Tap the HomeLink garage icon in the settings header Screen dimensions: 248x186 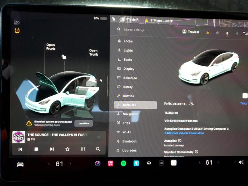[217, 33]
